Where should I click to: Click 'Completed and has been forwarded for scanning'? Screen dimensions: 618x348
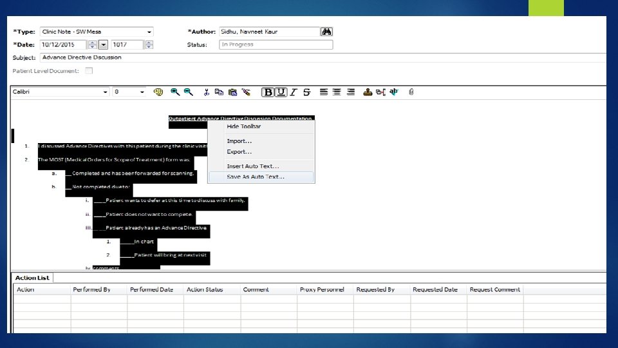pyautogui.click(x=133, y=173)
